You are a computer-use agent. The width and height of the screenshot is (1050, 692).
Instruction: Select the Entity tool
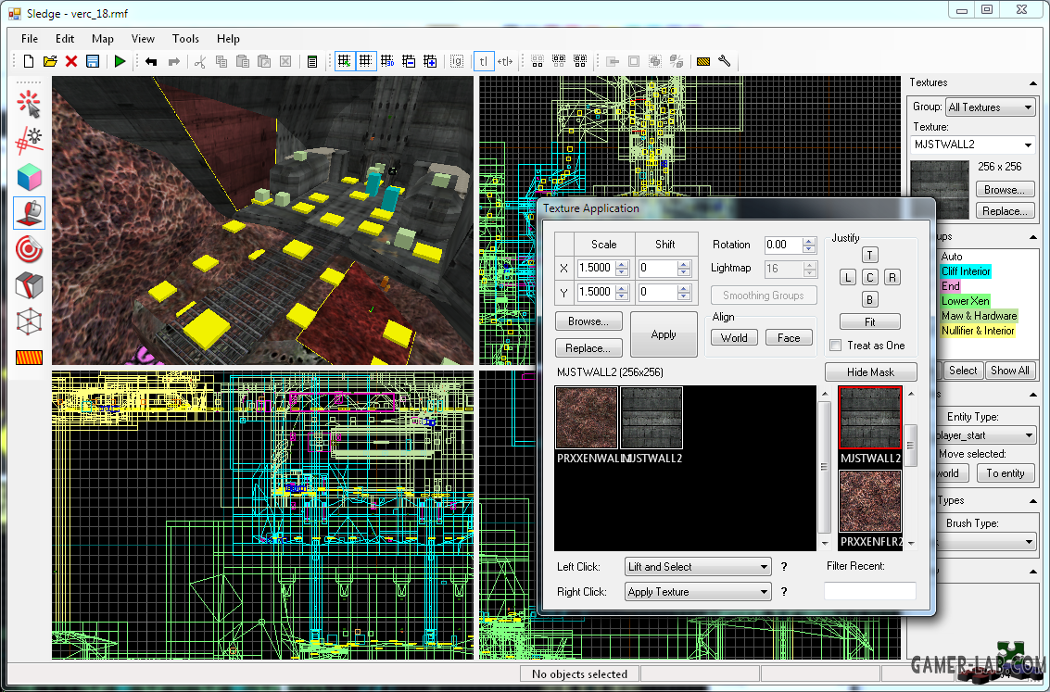coord(29,141)
